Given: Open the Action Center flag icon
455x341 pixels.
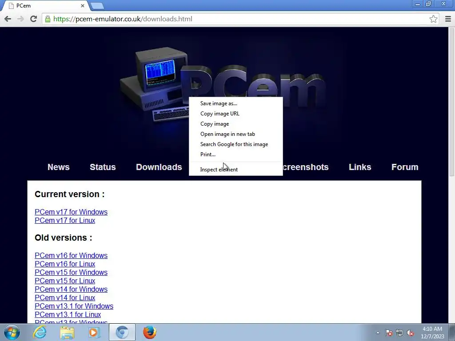Looking at the screenshot, I should click(x=389, y=333).
